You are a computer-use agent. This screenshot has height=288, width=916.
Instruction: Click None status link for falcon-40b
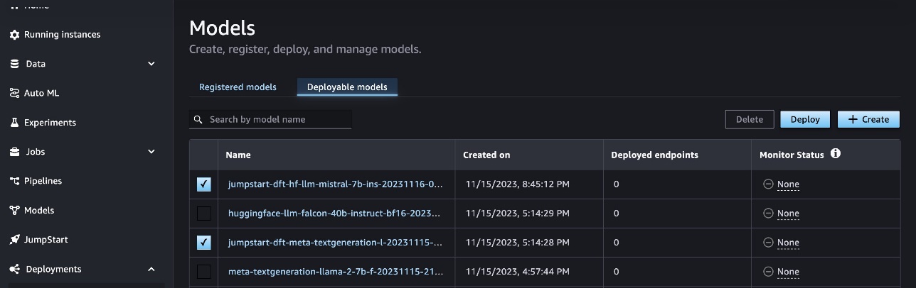point(788,213)
